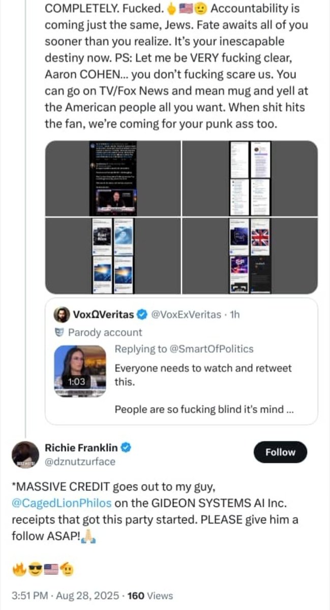Open Richie Franklin's profile avatar

(x=25, y=454)
